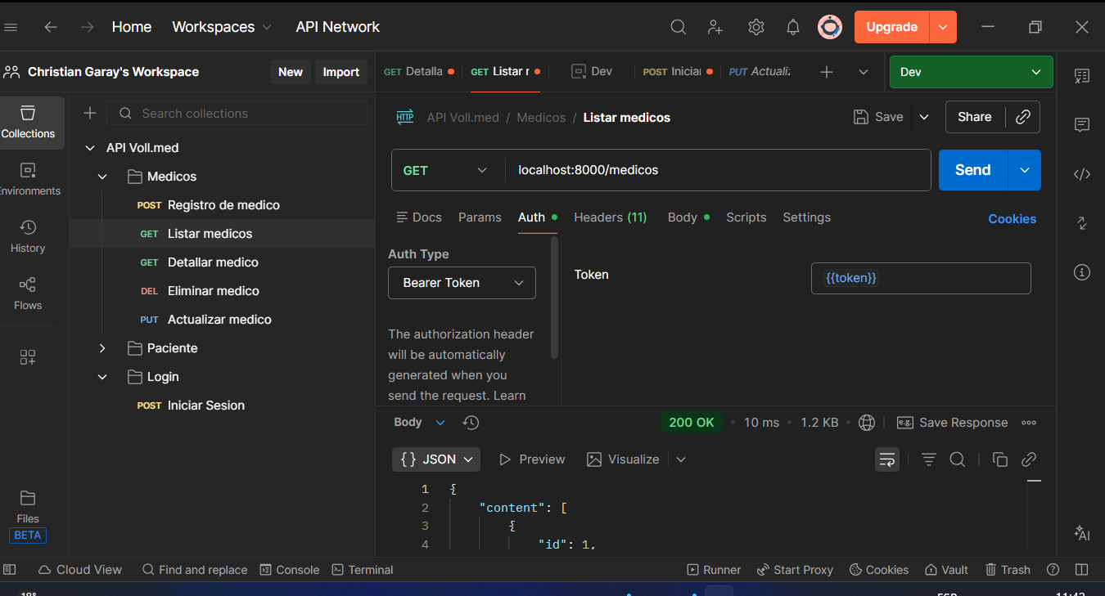
Task: Click the invite user icon in header
Action: pos(715,27)
